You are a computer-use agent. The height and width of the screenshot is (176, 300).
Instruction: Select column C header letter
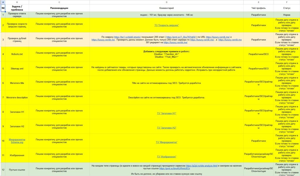pyautogui.click(x=59, y=2)
